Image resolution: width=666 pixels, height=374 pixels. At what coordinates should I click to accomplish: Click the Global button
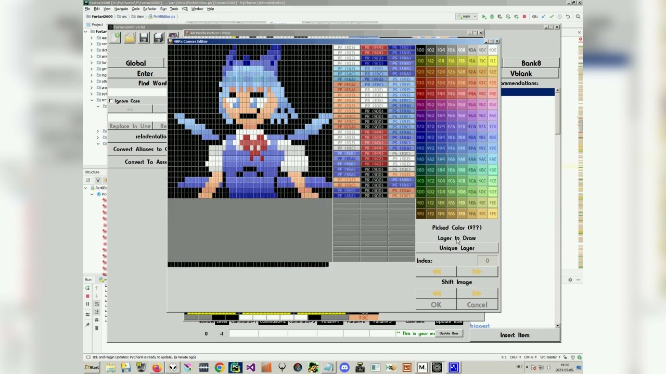click(x=136, y=63)
